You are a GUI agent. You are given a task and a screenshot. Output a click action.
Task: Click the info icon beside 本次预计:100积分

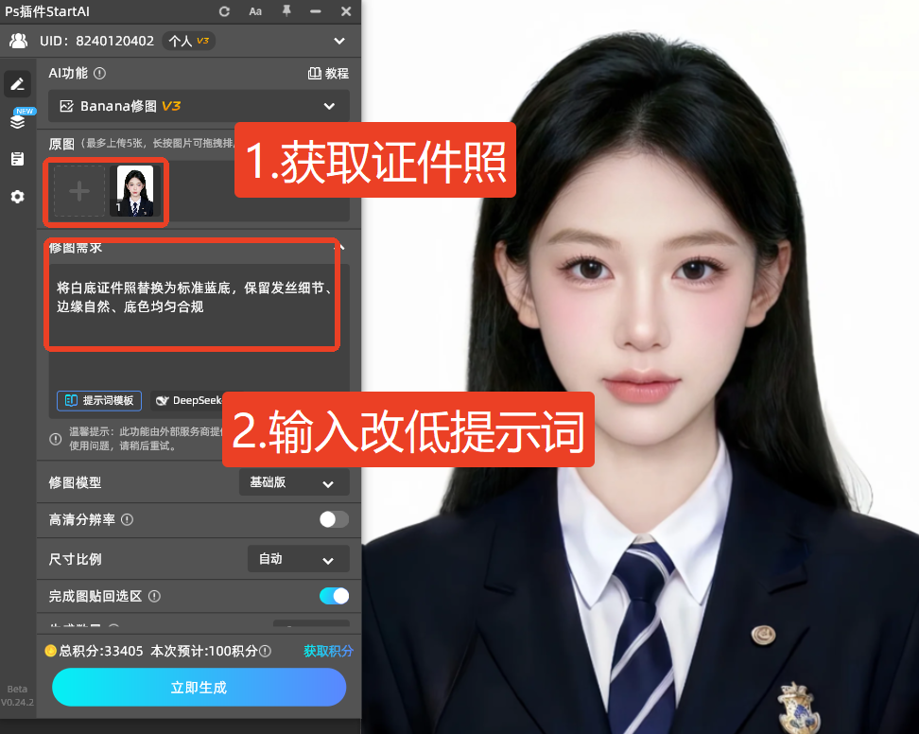[265, 651]
